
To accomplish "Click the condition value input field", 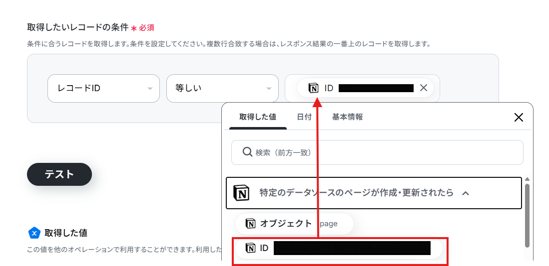I will (362, 88).
